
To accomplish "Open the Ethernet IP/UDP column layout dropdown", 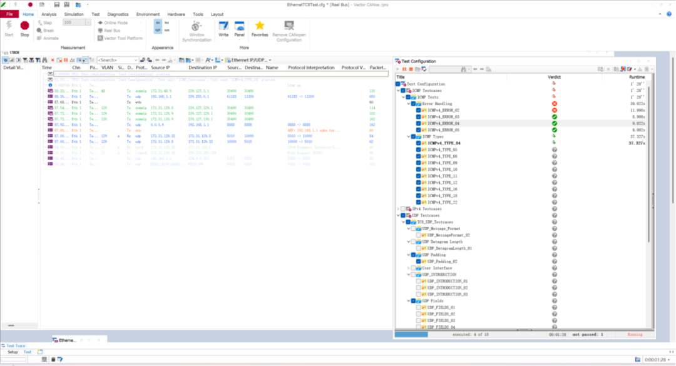I will click(x=270, y=60).
